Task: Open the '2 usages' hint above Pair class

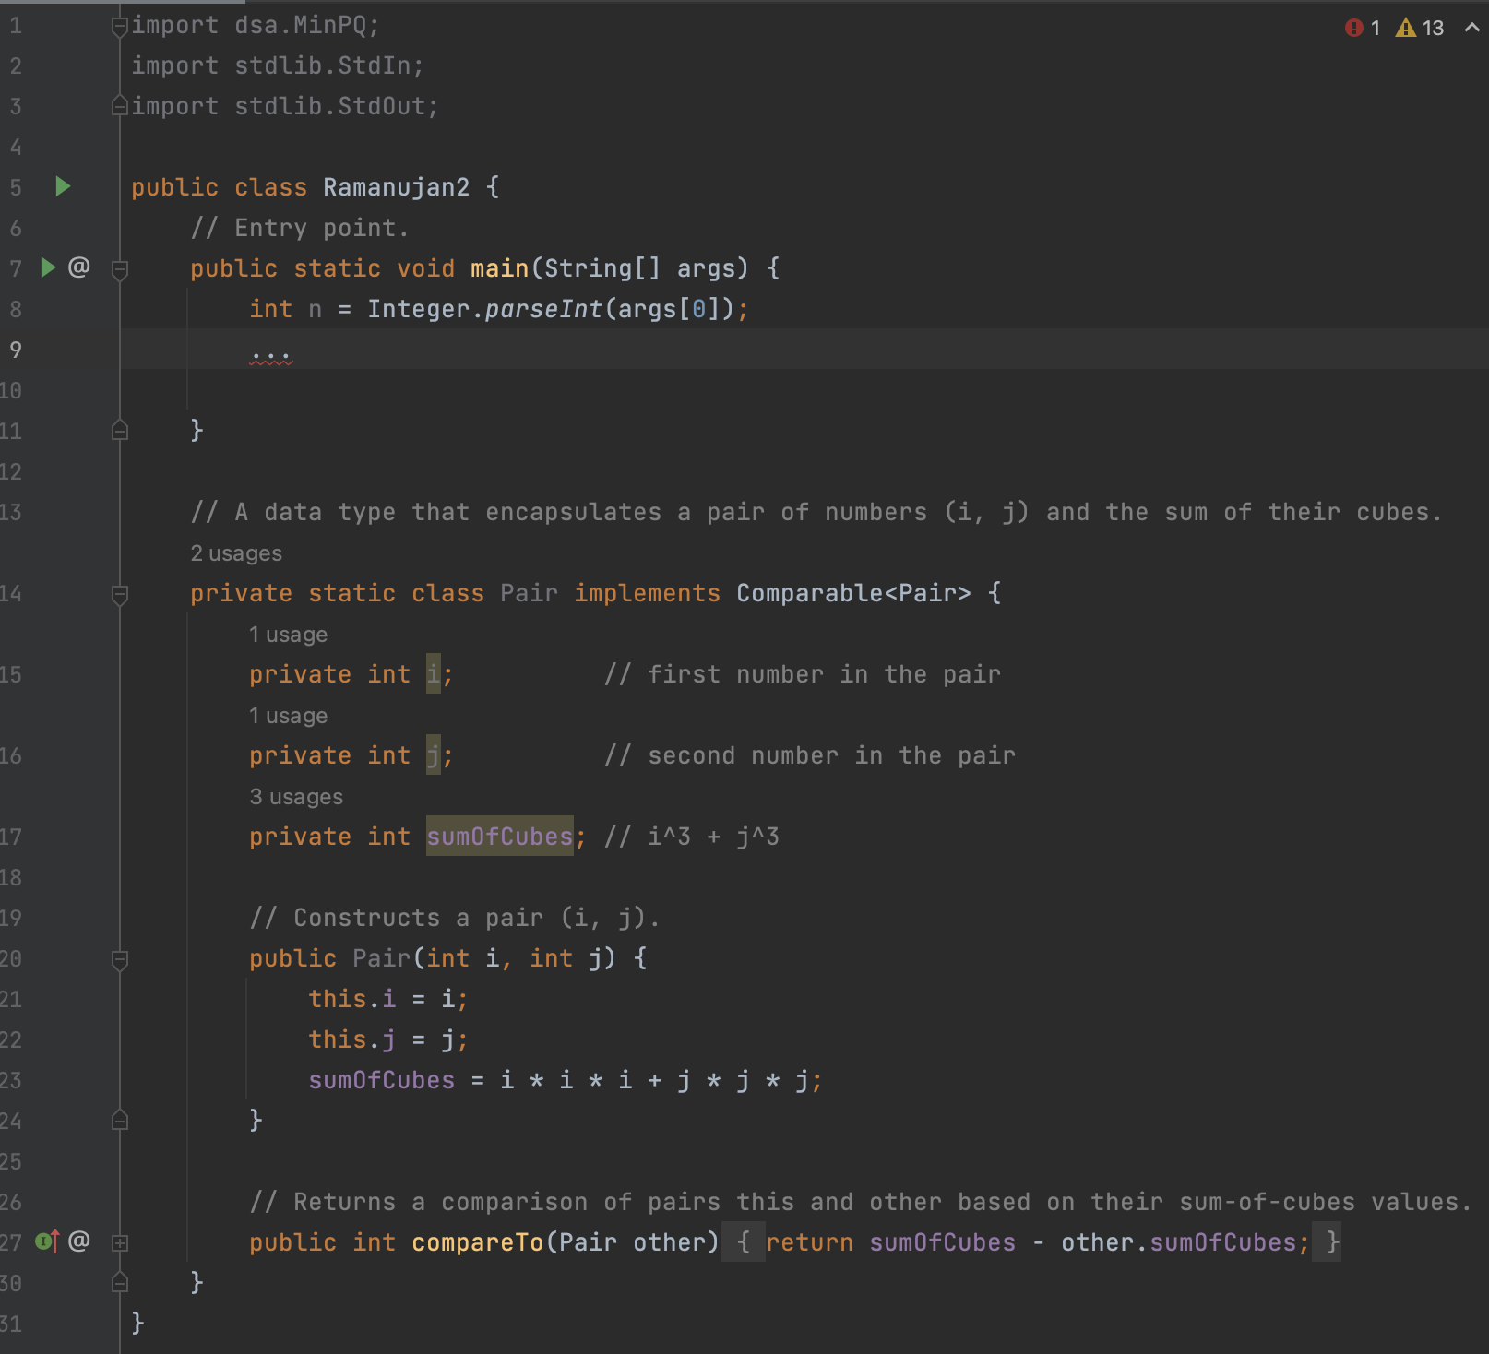Action: click(x=236, y=553)
